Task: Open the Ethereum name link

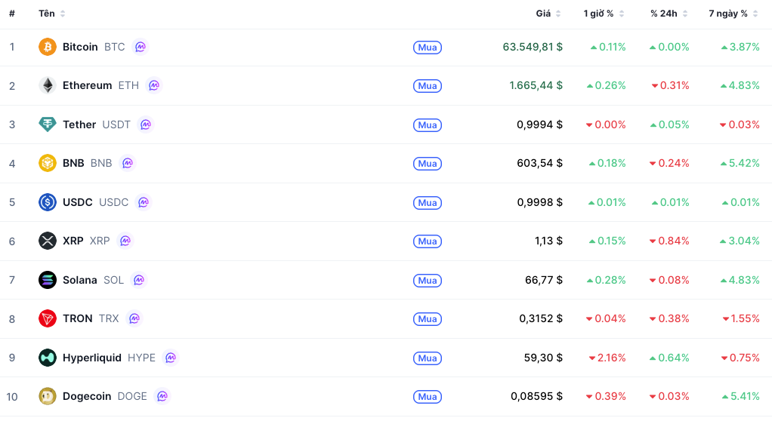Action: 87,85
